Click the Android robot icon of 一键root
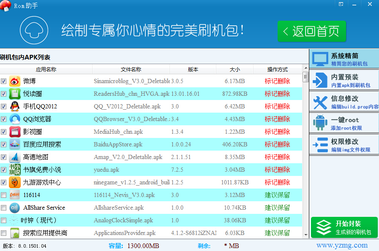Screen dimensions: 379x251 [x=320, y=122]
